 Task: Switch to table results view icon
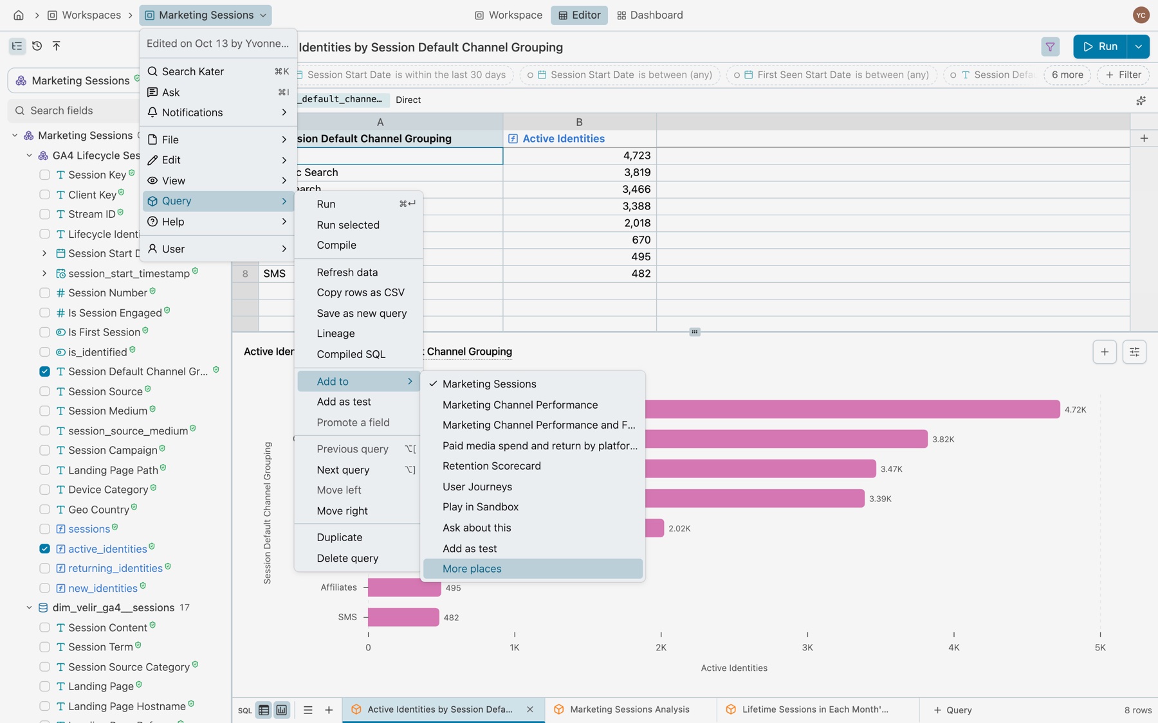(x=264, y=710)
